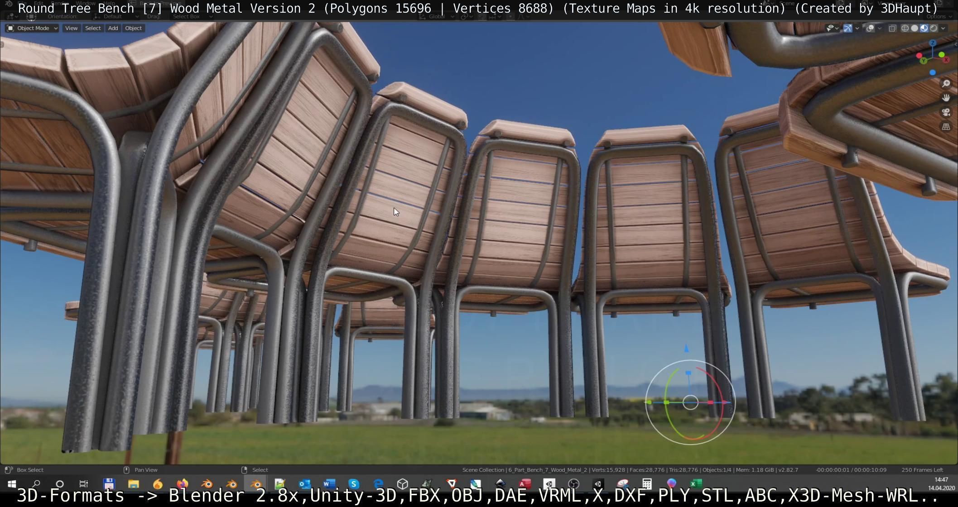The image size is (958, 507).
Task: Open the Object menu
Action: tap(133, 28)
